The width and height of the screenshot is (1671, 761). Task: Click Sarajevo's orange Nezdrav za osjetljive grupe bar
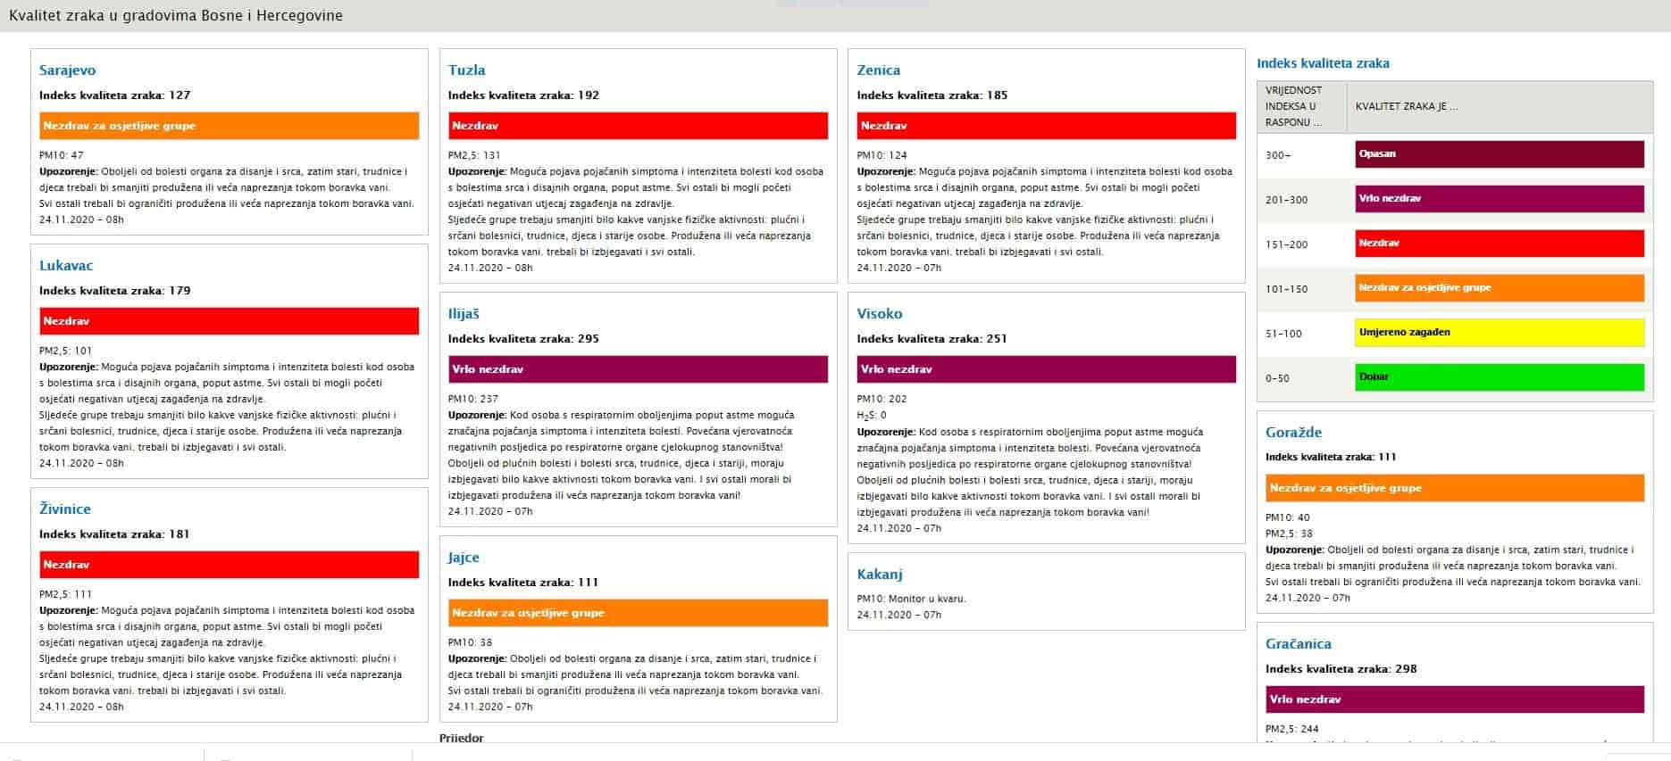point(229,126)
